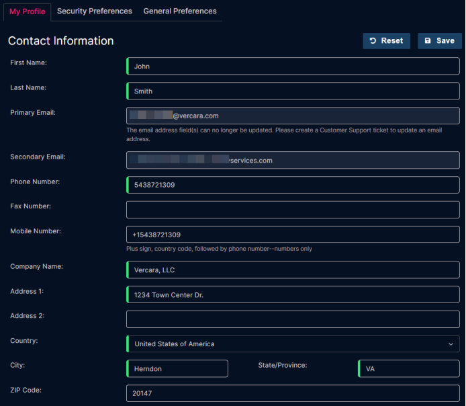Screen dimensions: 466x406
Task: Click the floppy disk icon in Save
Action: point(428,41)
